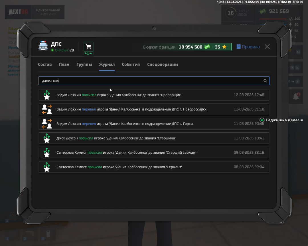The image size is (308, 246).
Task: Open the Спецоперации tab
Action: pyautogui.click(x=163, y=64)
